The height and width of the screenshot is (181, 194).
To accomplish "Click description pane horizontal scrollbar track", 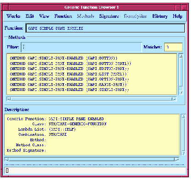I will tap(92, 160).
